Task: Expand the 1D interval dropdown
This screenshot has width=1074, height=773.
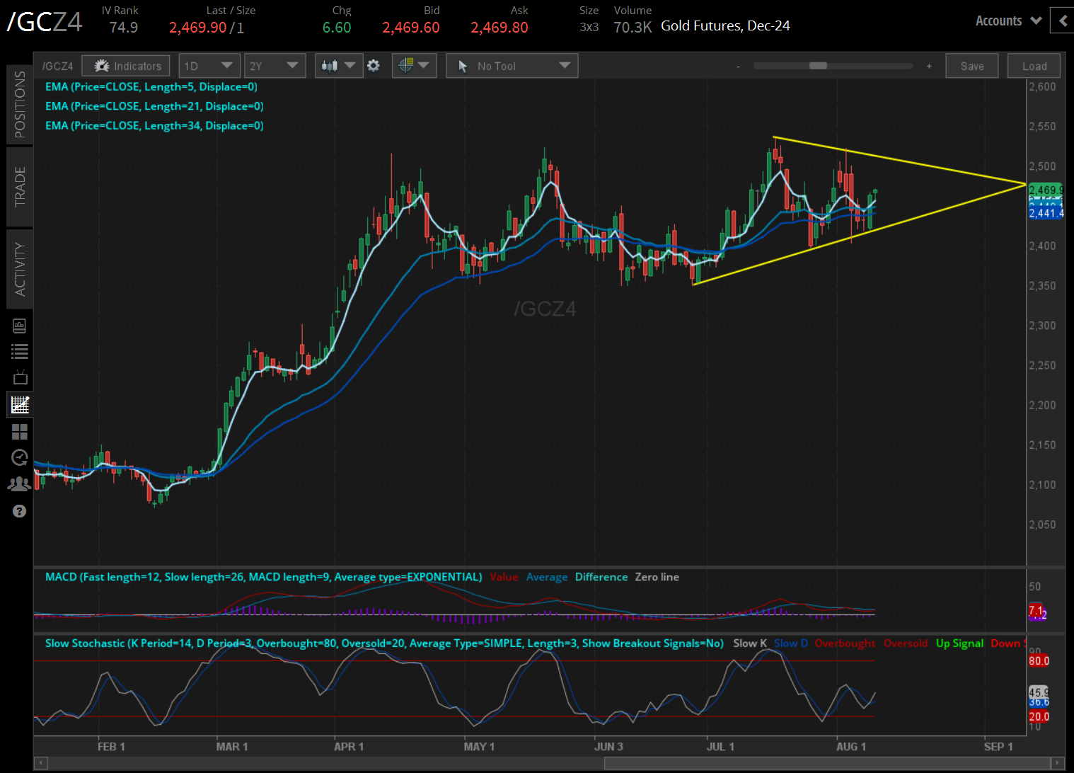Action: [x=209, y=66]
